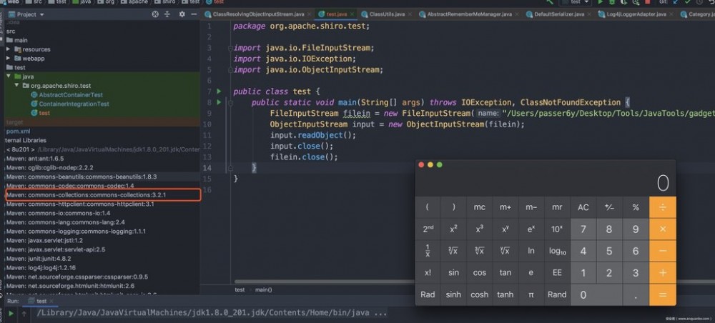The width and height of the screenshot is (715, 323).
Task: Expand the resources folder in the project tree
Action: [x=8, y=49]
